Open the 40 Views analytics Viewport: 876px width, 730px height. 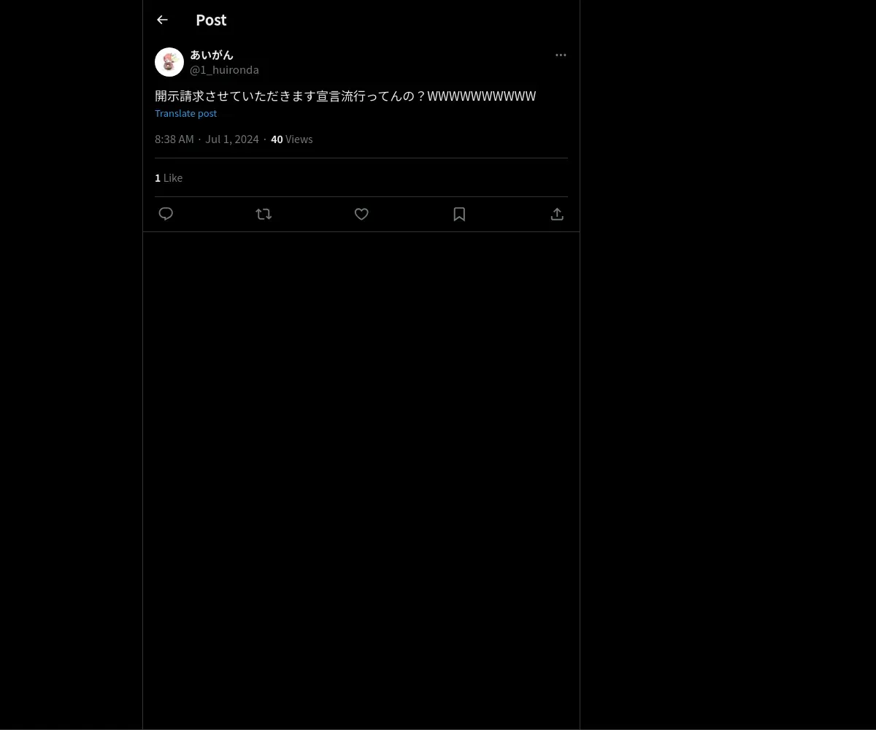coord(292,139)
